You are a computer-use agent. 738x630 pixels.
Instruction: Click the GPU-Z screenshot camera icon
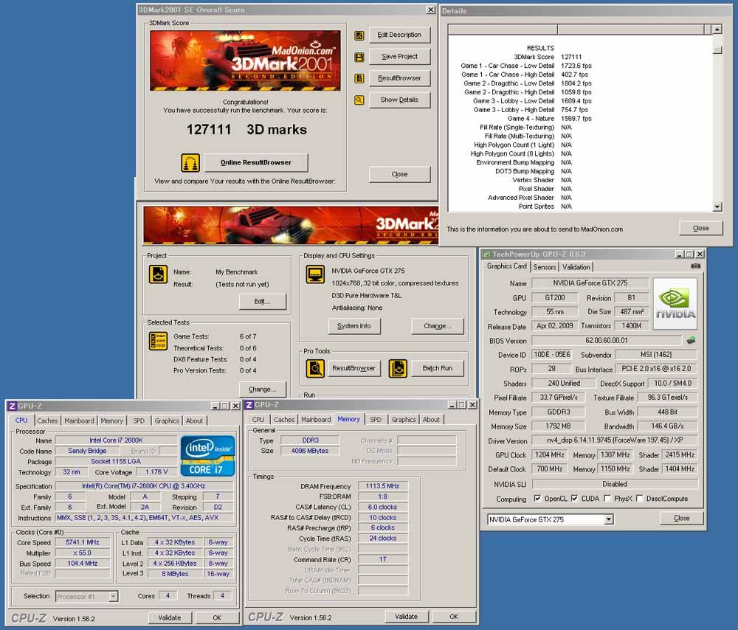coord(696,266)
